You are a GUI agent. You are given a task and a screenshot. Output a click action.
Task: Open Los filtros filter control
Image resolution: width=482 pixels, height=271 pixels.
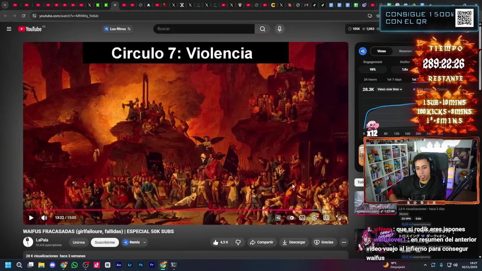[117, 29]
